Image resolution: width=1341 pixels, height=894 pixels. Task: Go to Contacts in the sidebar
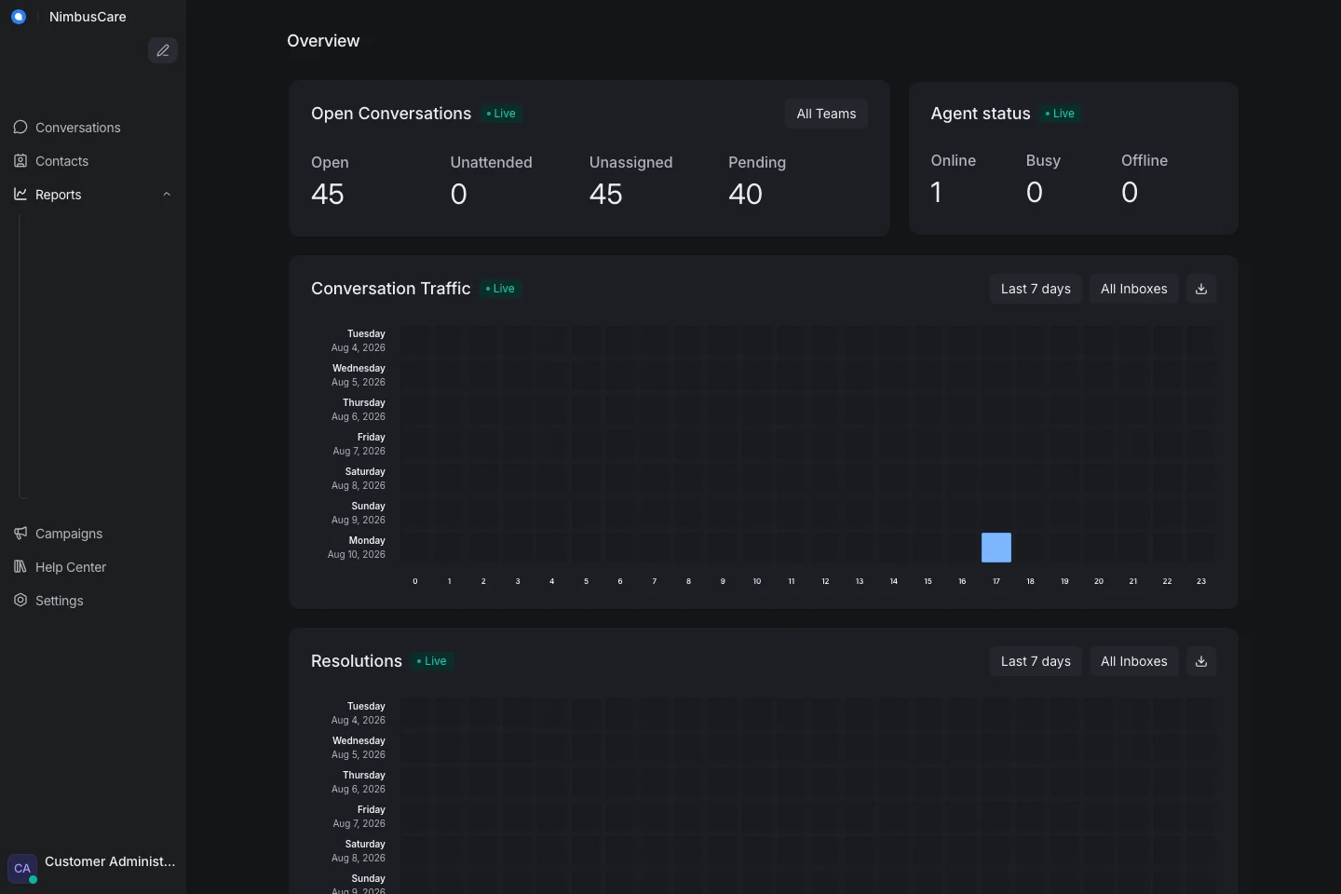pyautogui.click(x=93, y=161)
